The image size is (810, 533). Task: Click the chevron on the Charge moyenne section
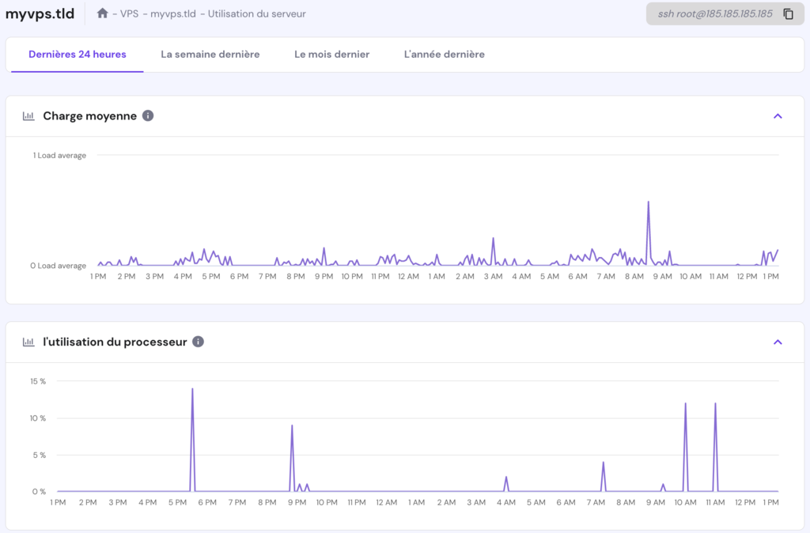tap(778, 115)
